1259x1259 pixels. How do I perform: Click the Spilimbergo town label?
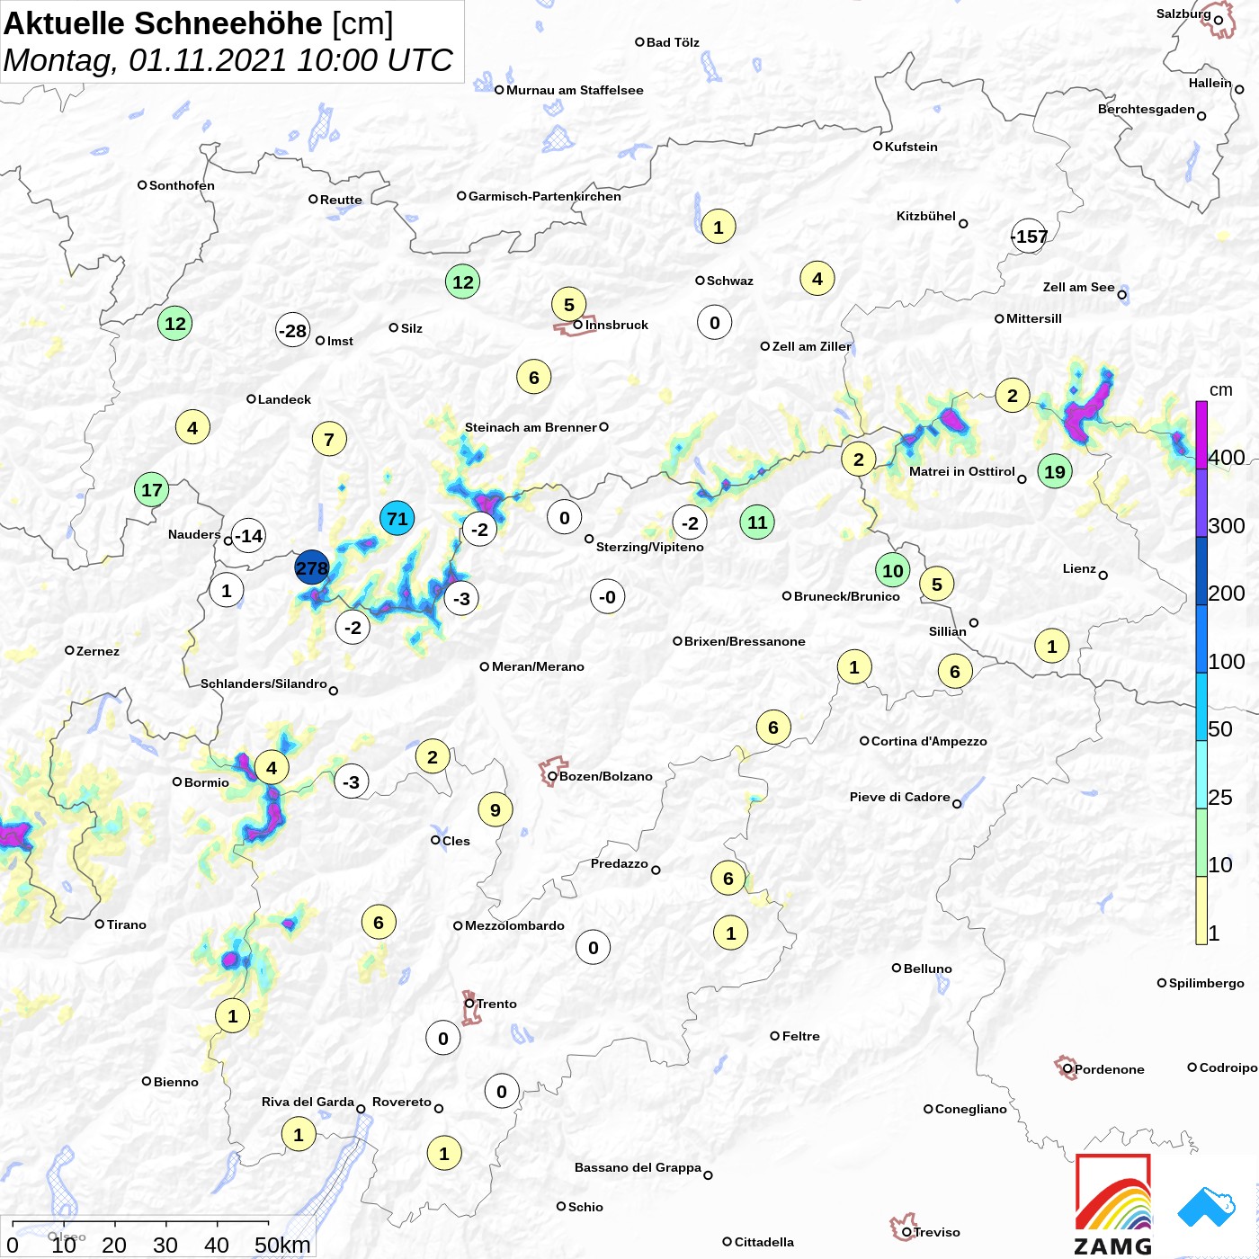click(1206, 983)
